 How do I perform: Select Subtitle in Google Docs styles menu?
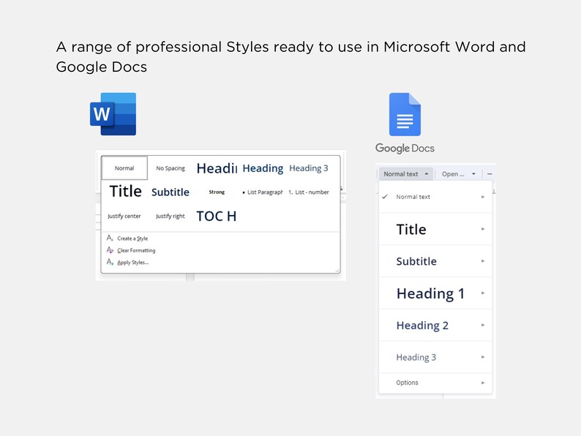(435, 261)
